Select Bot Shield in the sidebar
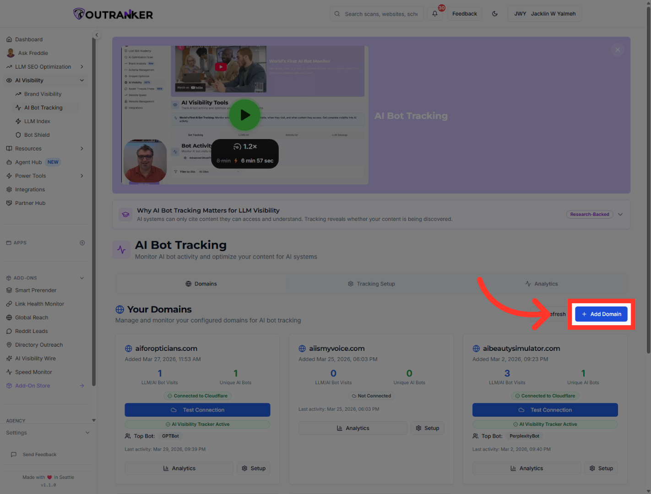The width and height of the screenshot is (651, 494). (37, 134)
